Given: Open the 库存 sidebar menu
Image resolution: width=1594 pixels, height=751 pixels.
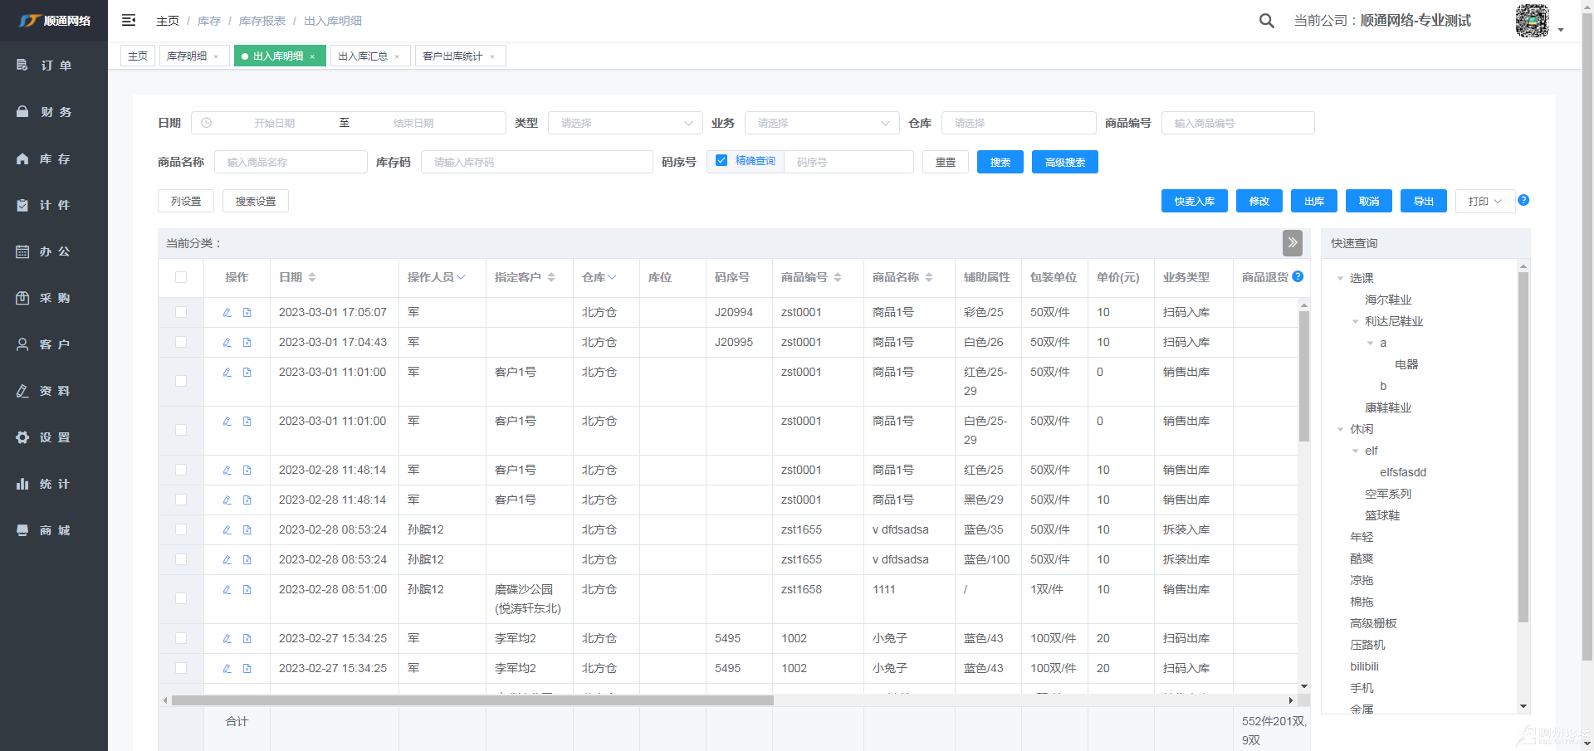Looking at the screenshot, I should pos(54,158).
